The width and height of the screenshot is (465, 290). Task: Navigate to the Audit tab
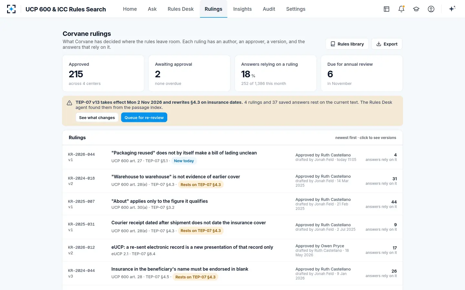tap(269, 9)
